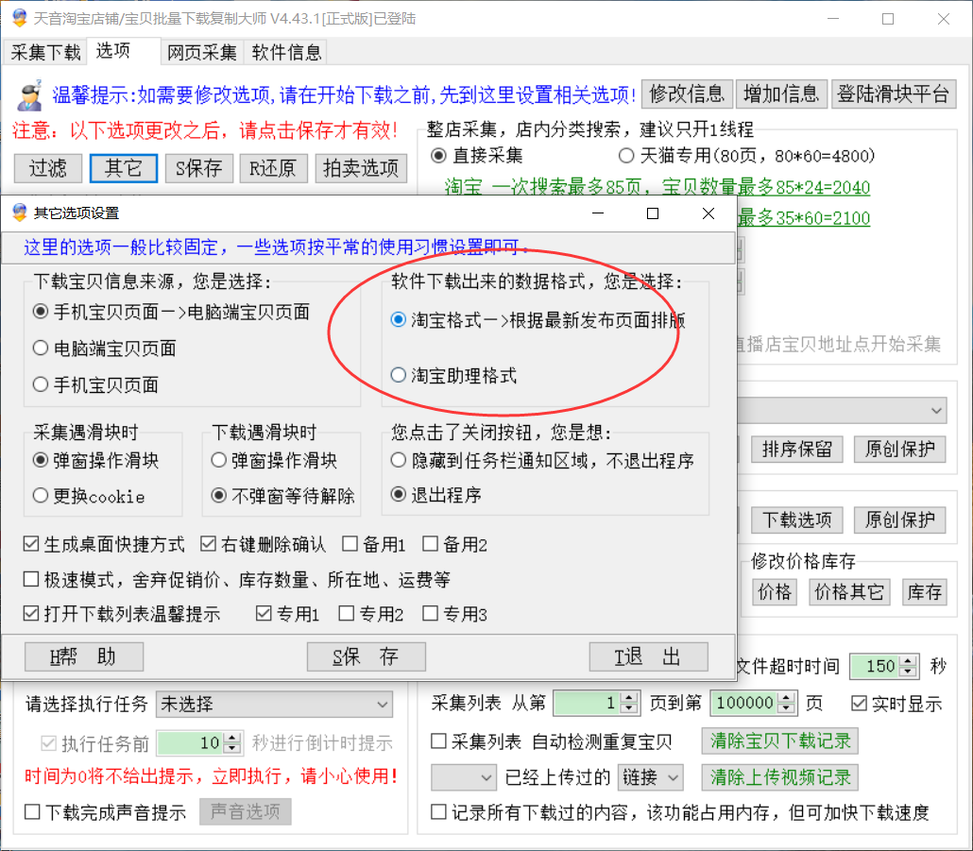This screenshot has width=973, height=851.
Task: Open the 软件信息 tab
Action: [286, 52]
